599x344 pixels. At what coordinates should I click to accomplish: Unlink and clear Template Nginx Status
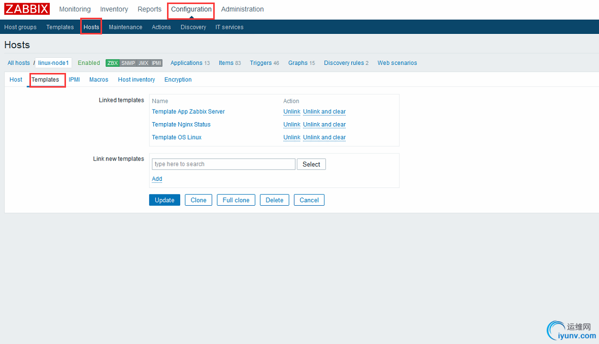point(324,124)
